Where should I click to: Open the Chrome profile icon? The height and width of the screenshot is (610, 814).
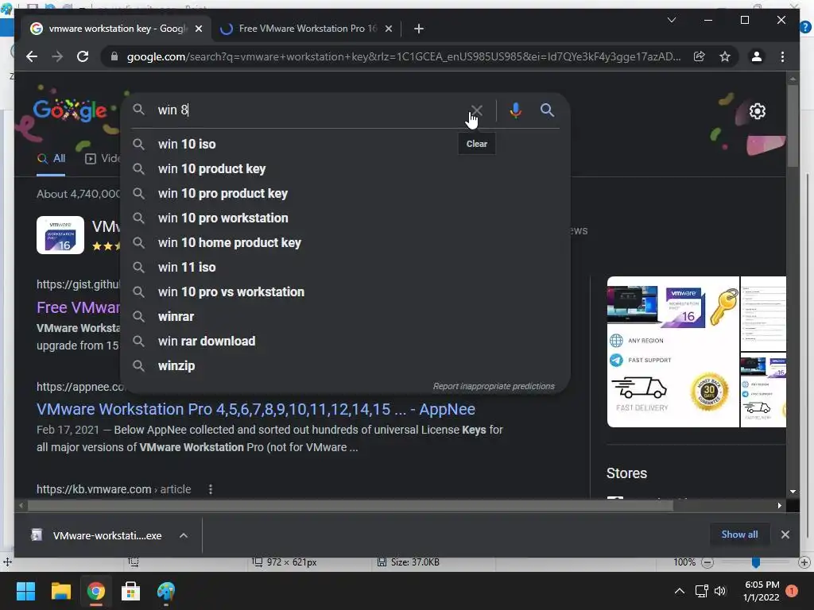coord(757,56)
